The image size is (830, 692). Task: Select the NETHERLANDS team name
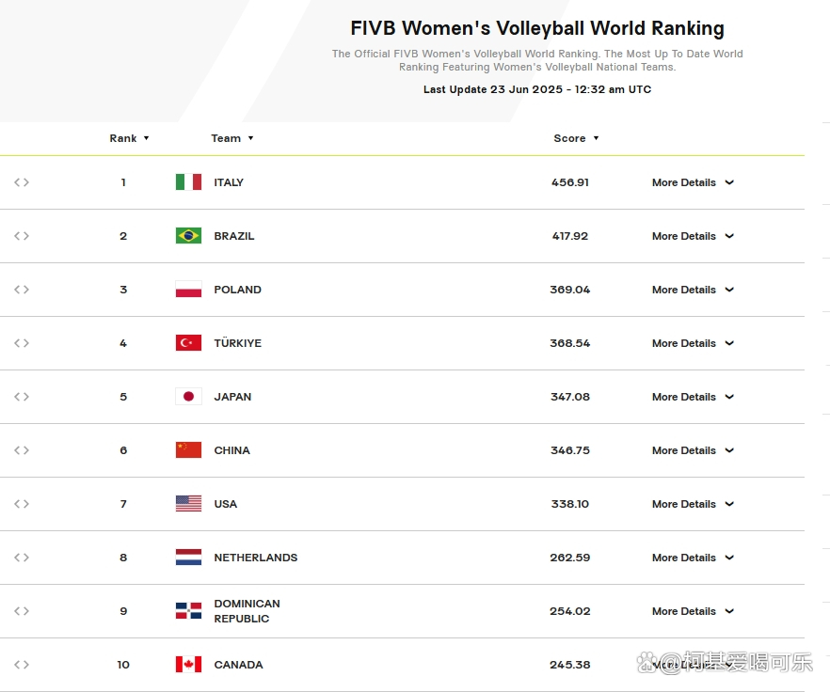coord(256,558)
